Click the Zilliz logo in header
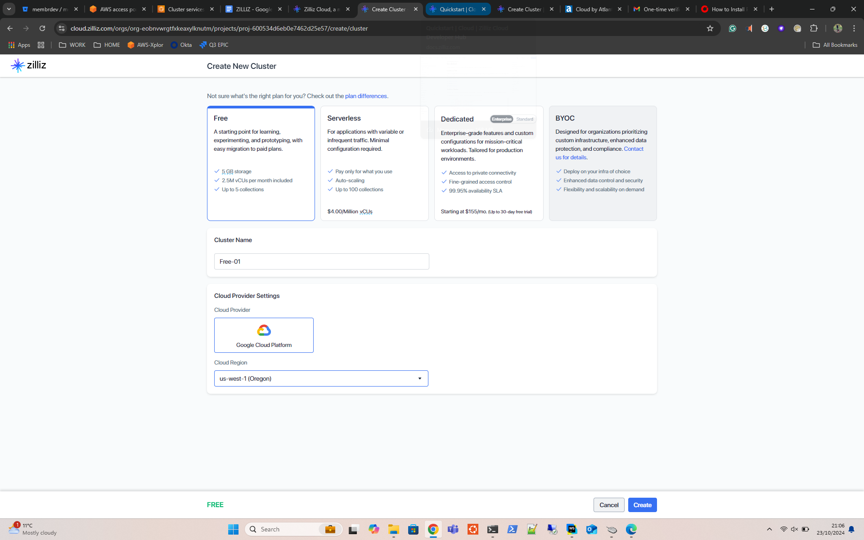 pos(28,66)
